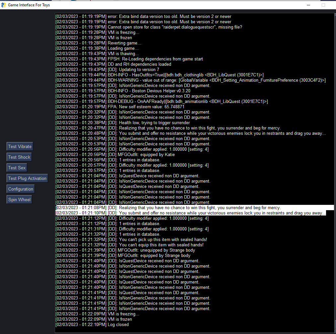Trigger the Test Sex button

click(x=17, y=168)
